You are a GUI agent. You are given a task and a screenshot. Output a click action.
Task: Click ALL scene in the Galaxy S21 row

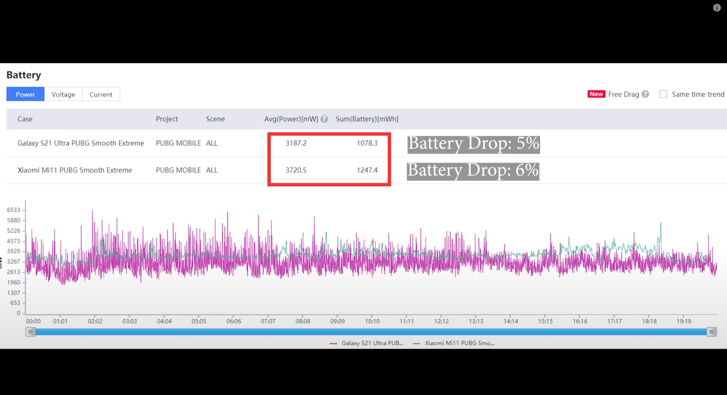pyautogui.click(x=212, y=143)
